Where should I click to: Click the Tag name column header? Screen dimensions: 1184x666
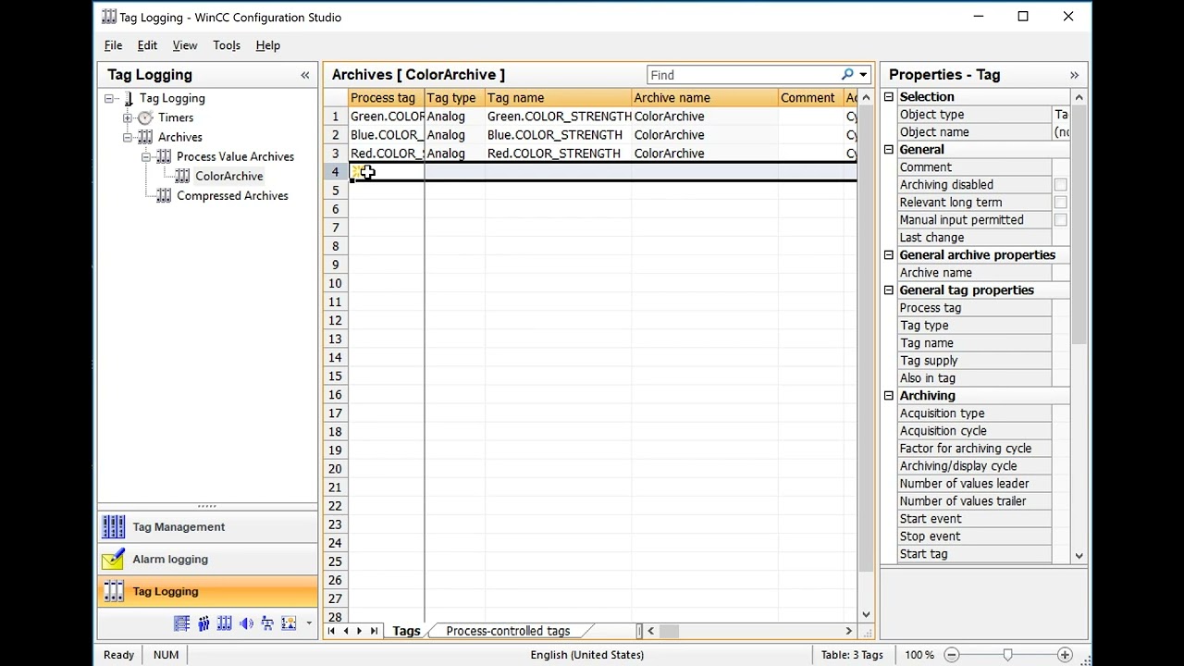point(558,98)
